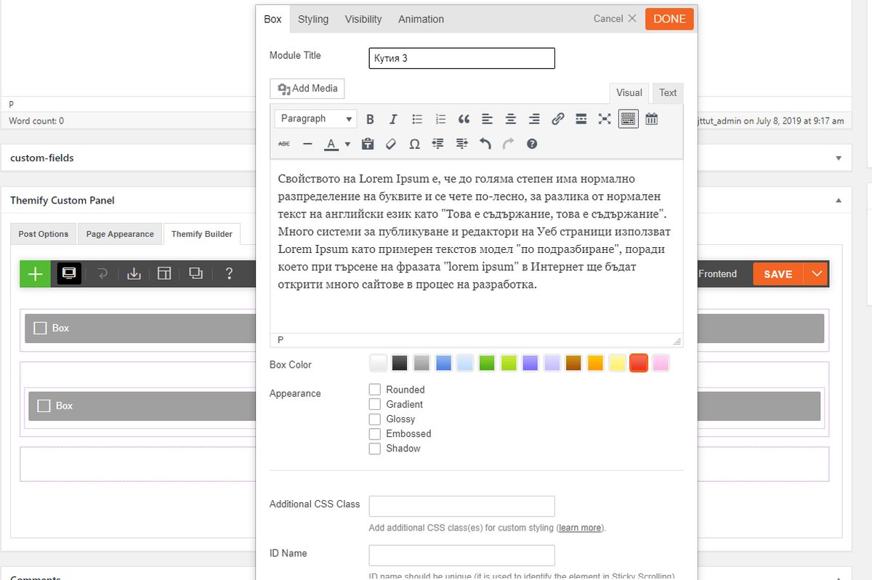Switch the editor to Text mode
Image resolution: width=872 pixels, height=580 pixels.
click(668, 93)
